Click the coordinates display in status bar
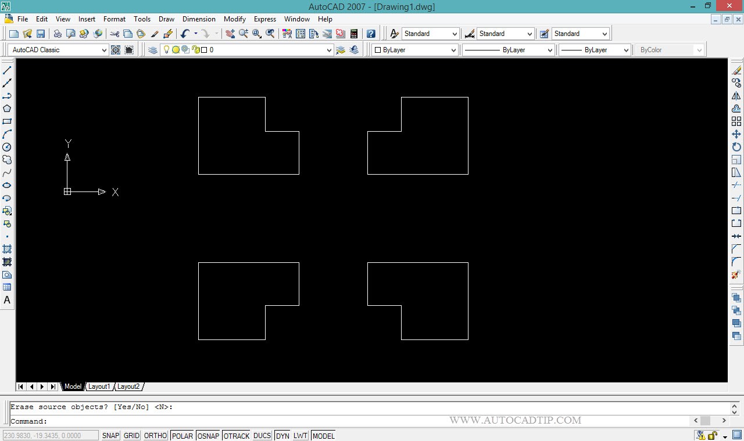This screenshot has height=441, width=744. (x=51, y=436)
